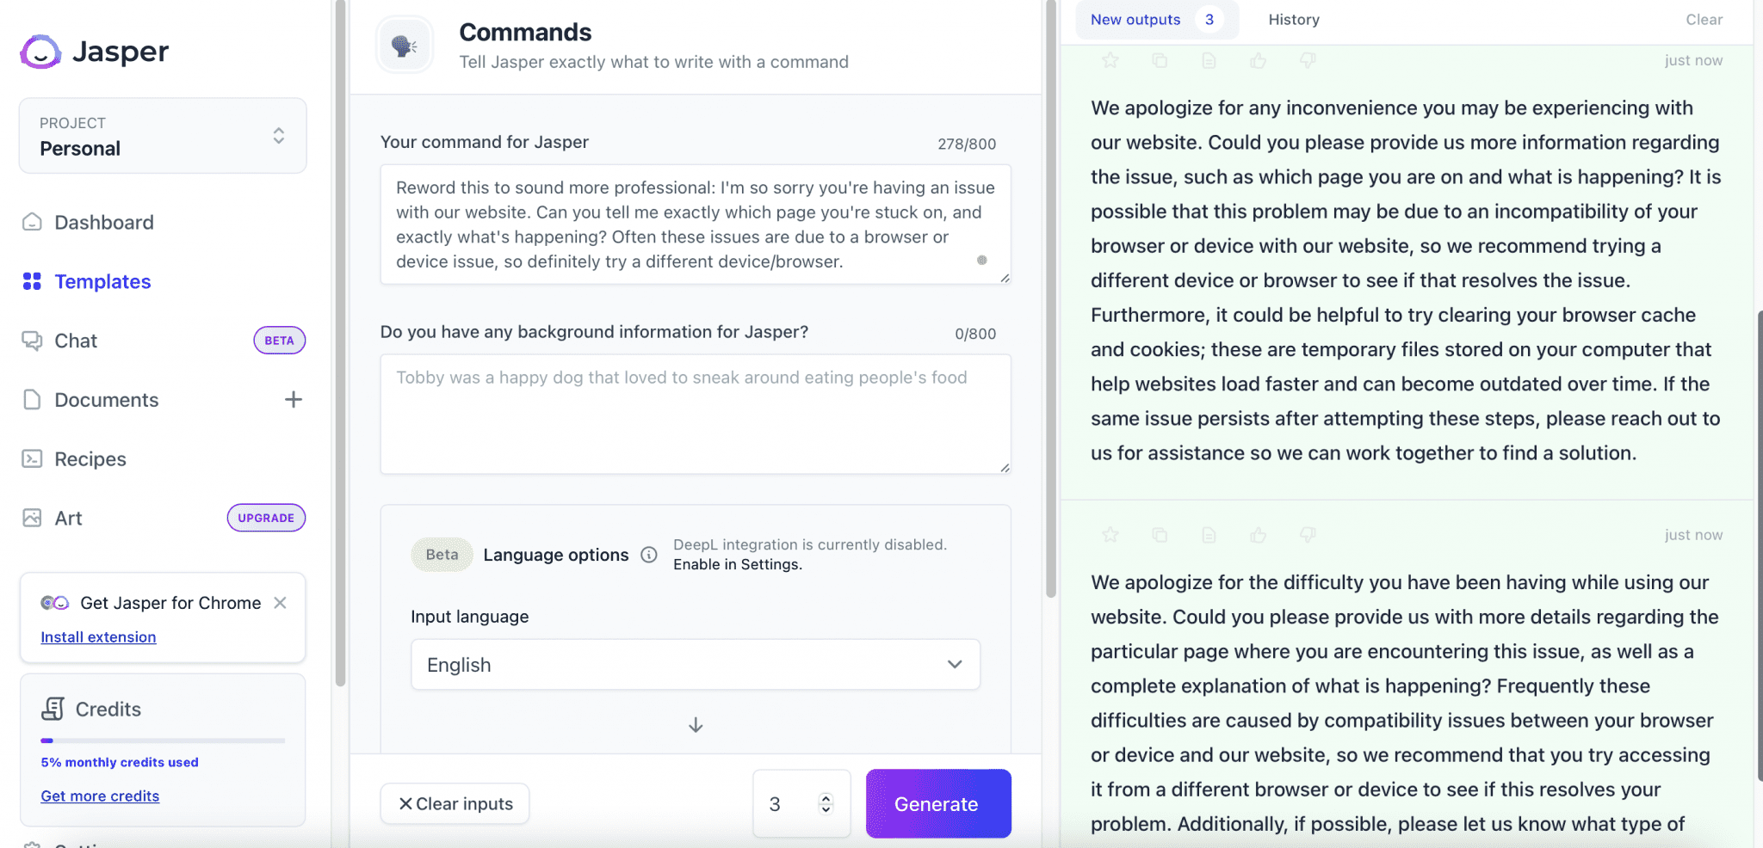Thumbs down the first generated output

pos(1308,60)
